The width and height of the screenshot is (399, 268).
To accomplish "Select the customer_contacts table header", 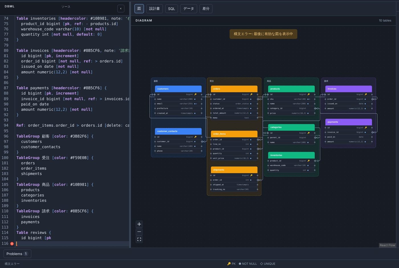I will tap(178, 131).
